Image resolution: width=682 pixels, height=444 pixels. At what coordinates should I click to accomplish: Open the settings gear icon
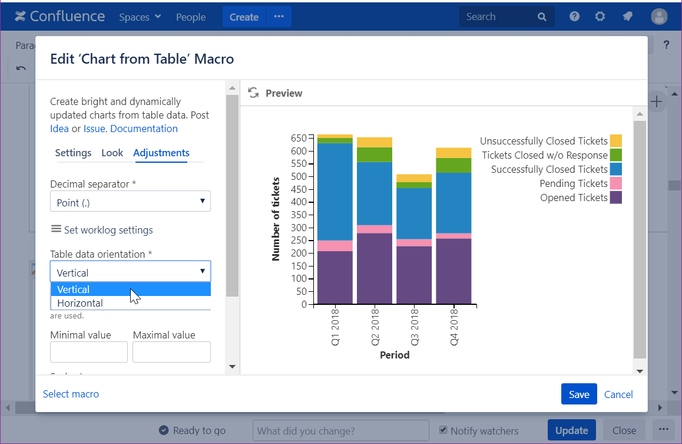point(600,17)
